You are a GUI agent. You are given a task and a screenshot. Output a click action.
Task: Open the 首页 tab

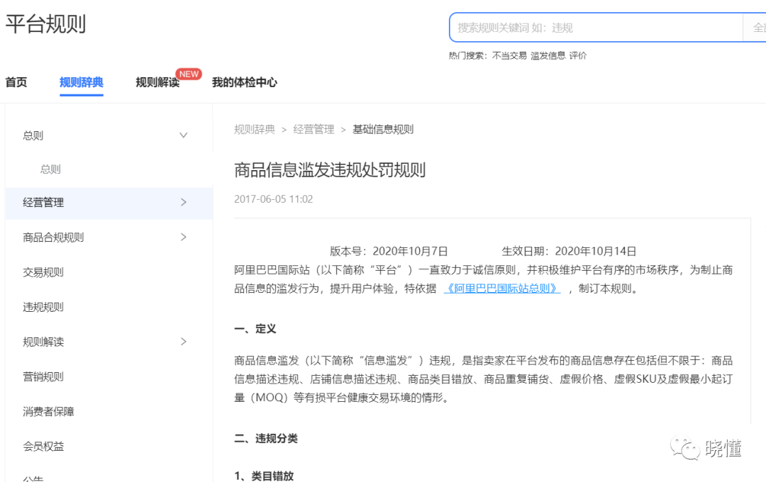tap(16, 82)
